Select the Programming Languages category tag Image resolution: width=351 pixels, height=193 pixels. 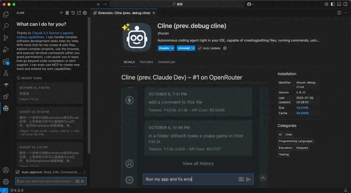(x=295, y=141)
